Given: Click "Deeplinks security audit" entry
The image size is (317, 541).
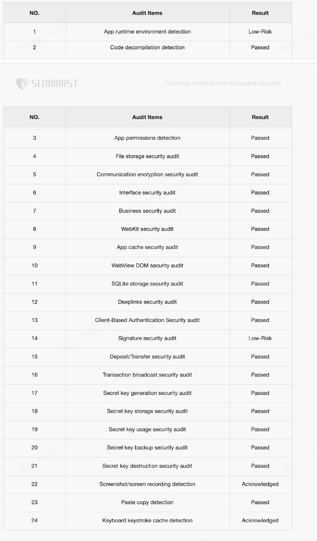Looking at the screenshot, I should click(x=147, y=302).
